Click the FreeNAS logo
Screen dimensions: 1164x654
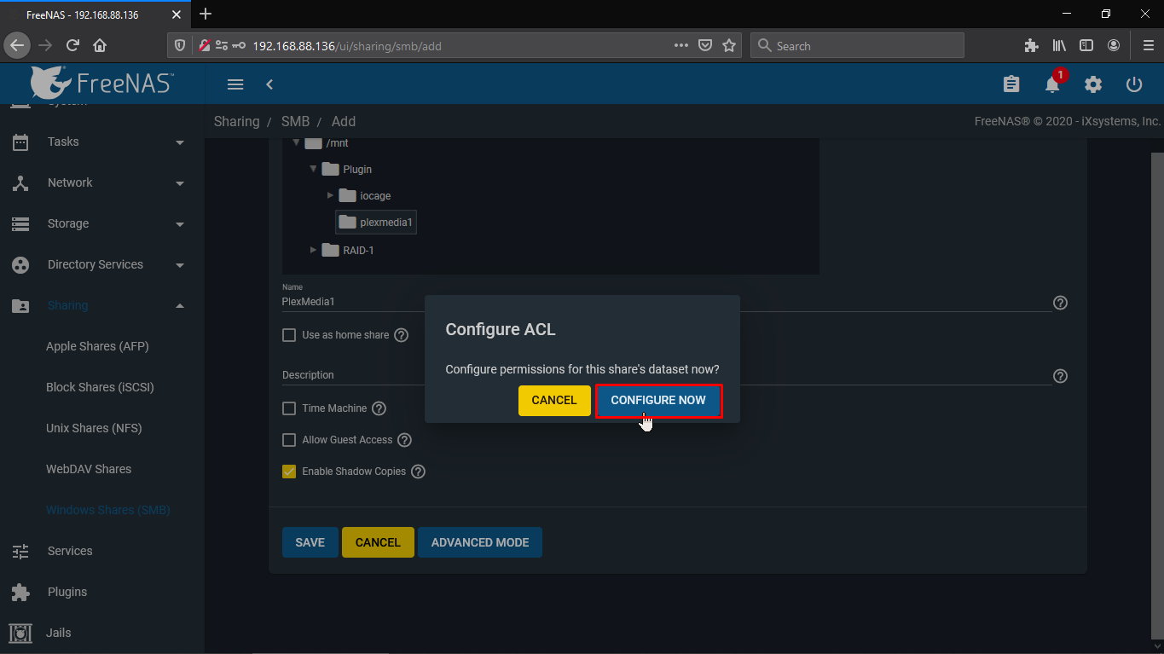[x=102, y=84]
